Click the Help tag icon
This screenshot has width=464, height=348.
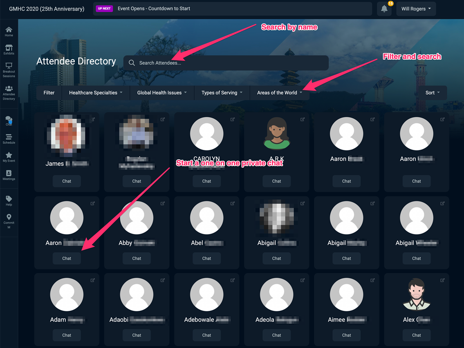point(9,201)
